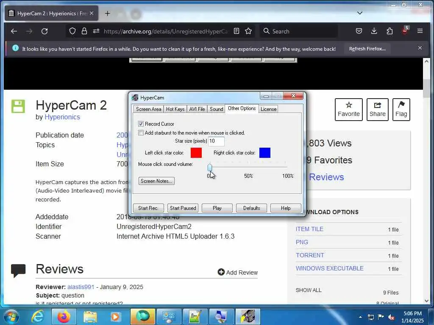Click Add Review link
The height and width of the screenshot is (325, 434).
click(238, 273)
